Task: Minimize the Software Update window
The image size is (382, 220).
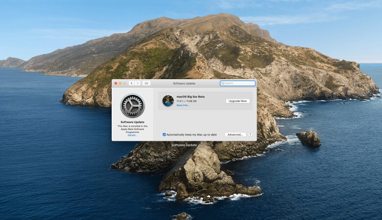Action: tap(120, 84)
